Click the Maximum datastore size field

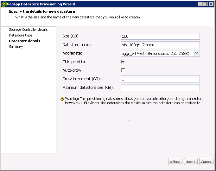[x=160, y=88]
